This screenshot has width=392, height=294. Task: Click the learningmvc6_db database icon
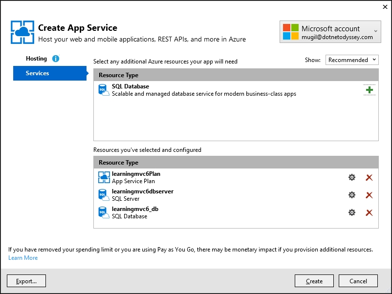click(x=104, y=212)
